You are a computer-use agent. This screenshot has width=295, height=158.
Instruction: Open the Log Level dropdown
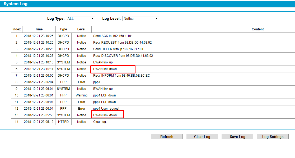point(141,18)
